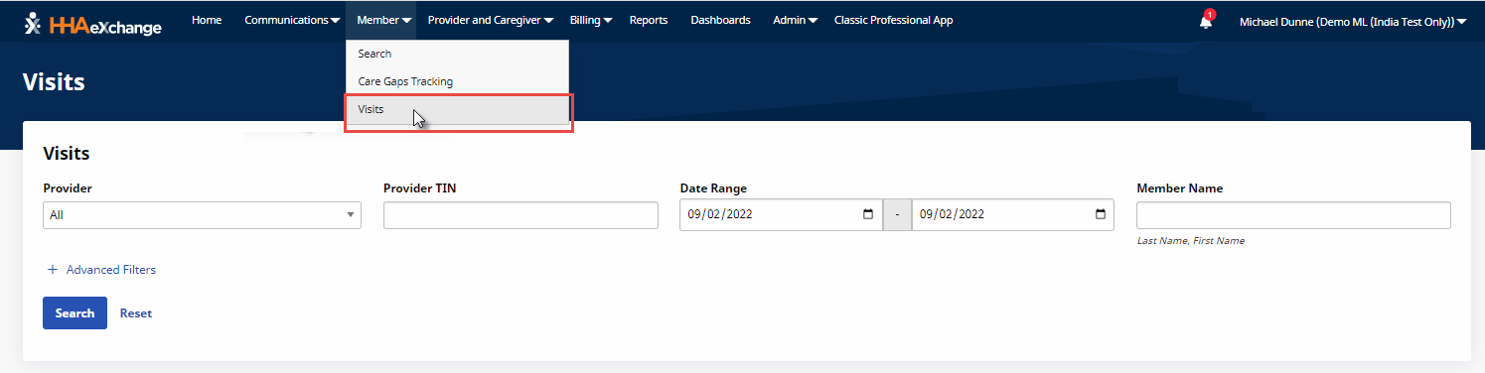Viewport: 1485px width, 373px height.
Task: Click the Date Range end date field
Action: pyautogui.click(x=1012, y=214)
